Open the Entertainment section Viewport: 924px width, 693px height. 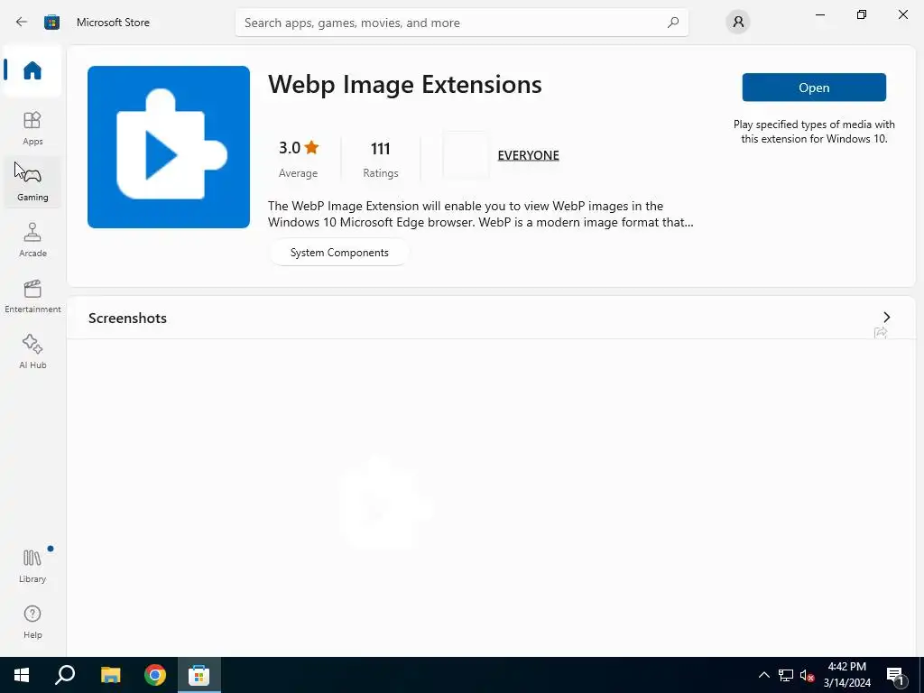click(x=32, y=295)
